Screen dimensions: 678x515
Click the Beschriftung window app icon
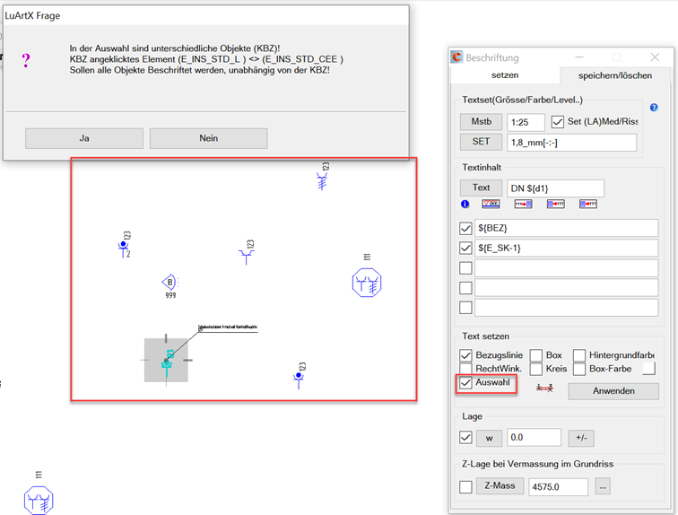pos(456,57)
